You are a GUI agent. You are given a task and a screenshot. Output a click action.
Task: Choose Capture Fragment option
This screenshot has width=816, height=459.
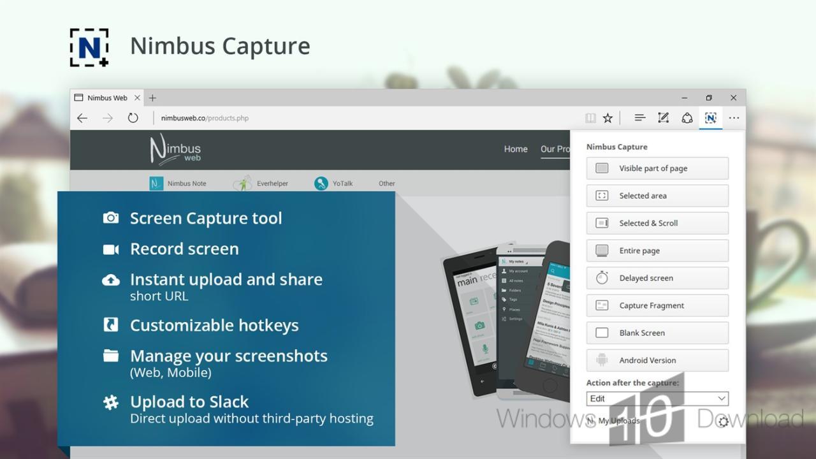657,305
